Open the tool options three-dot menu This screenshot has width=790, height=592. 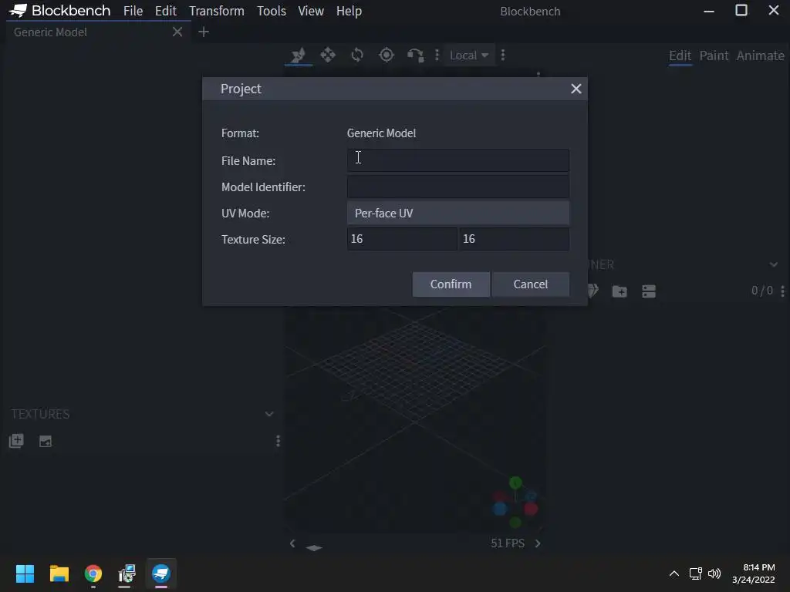tap(437, 55)
